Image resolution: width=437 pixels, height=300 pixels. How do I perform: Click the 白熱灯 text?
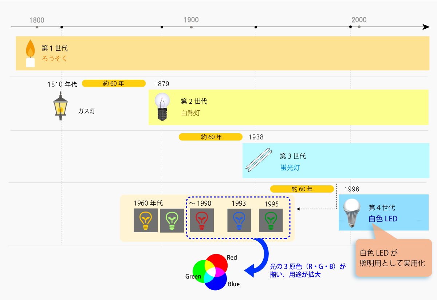point(190,113)
